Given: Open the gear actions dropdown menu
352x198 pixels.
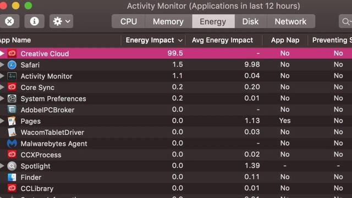Looking at the screenshot, I should pyautogui.click(x=61, y=21).
